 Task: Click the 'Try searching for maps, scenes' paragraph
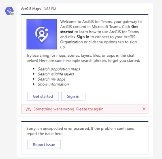coord(83,58)
